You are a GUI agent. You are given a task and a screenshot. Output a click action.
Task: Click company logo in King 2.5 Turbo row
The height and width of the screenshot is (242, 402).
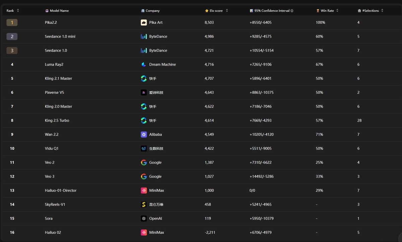(x=144, y=120)
